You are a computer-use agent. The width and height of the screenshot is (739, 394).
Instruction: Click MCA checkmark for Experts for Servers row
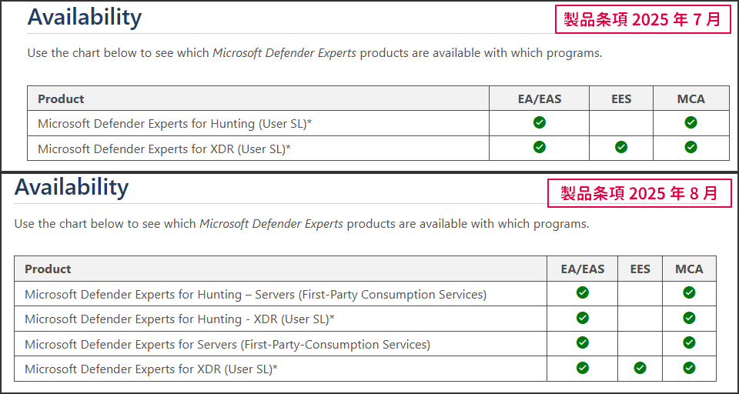[689, 342]
